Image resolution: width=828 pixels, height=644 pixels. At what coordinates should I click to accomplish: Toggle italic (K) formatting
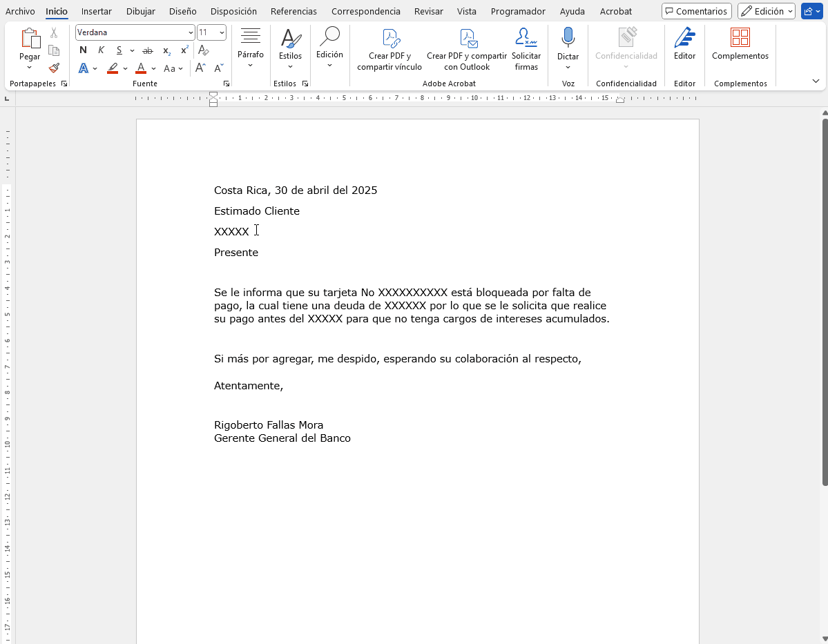102,50
